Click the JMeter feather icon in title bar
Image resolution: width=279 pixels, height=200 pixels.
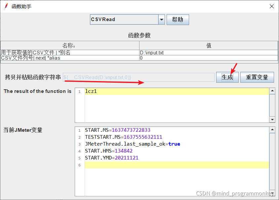point(6,6)
